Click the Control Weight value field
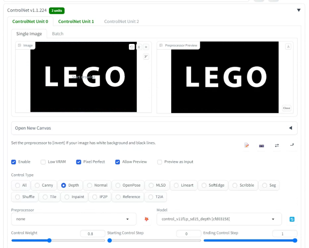Image resolution: width=309 pixels, height=248 pixels. tap(93, 234)
